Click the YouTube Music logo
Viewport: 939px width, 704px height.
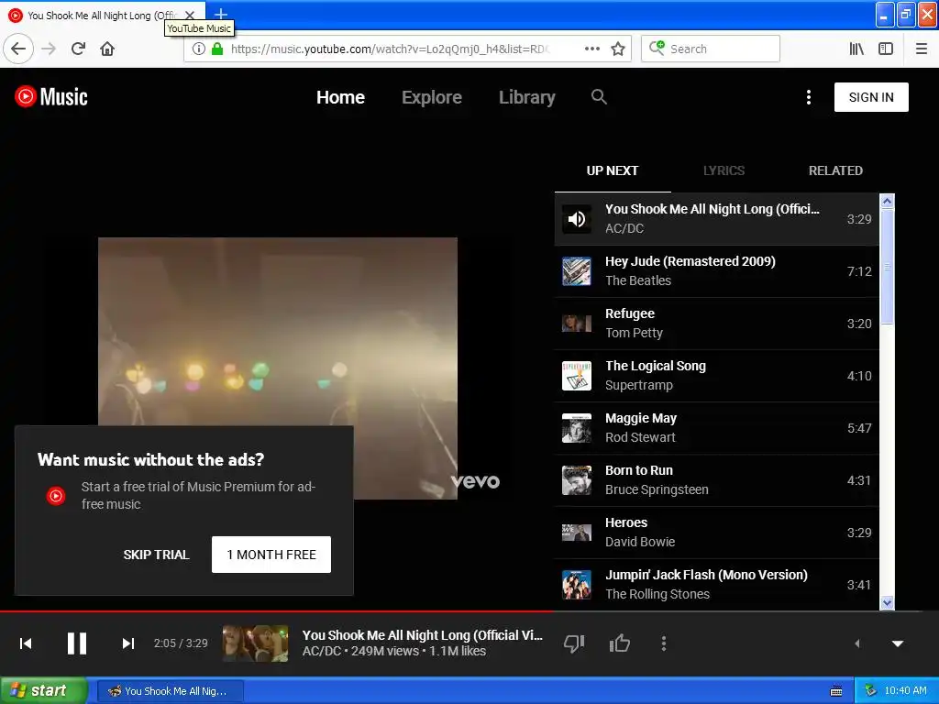[x=51, y=96]
